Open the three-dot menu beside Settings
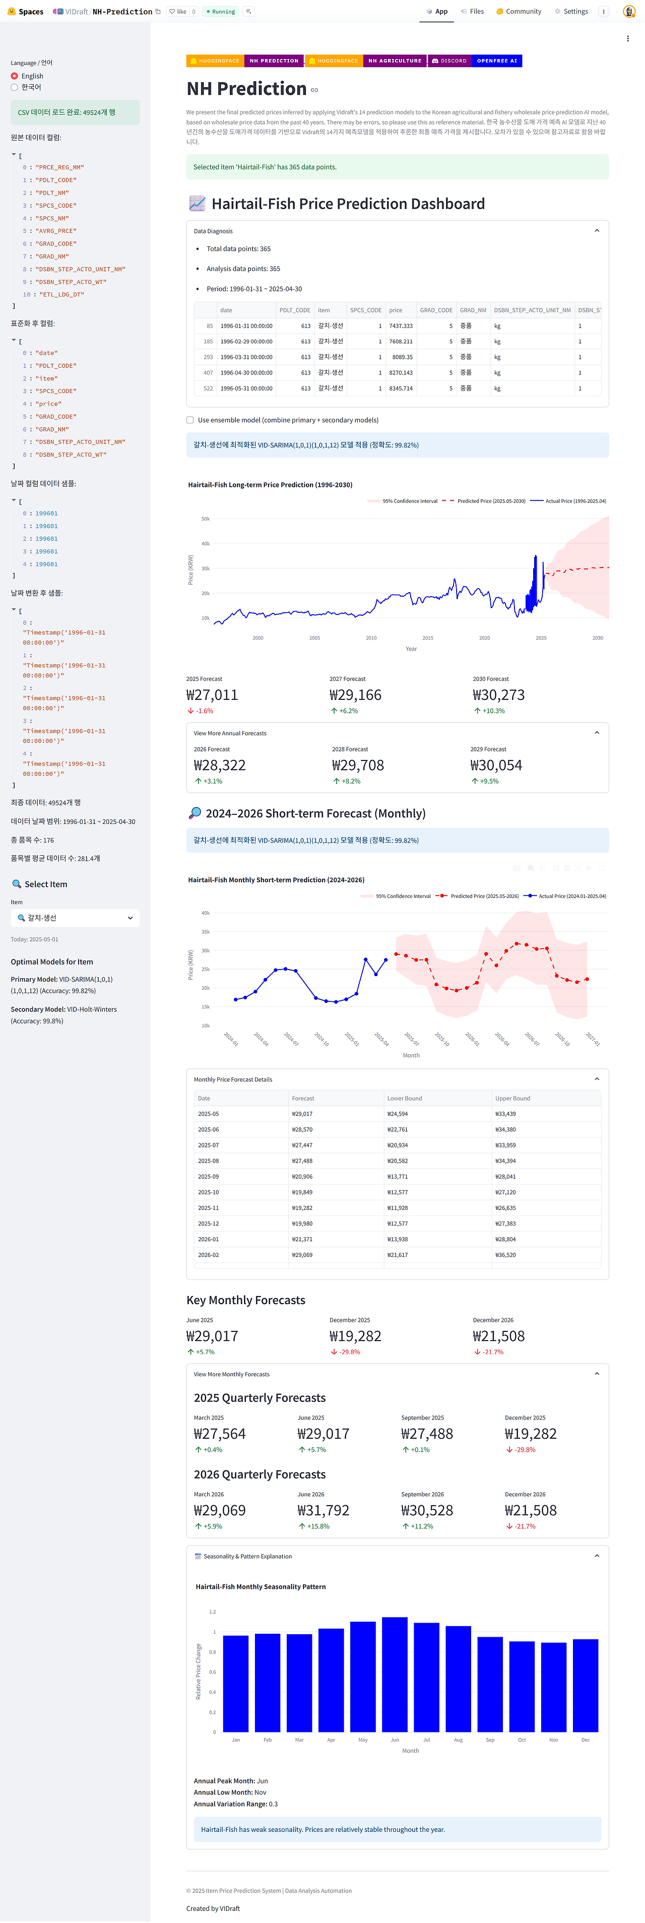The height and width of the screenshot is (1923, 645). (603, 12)
